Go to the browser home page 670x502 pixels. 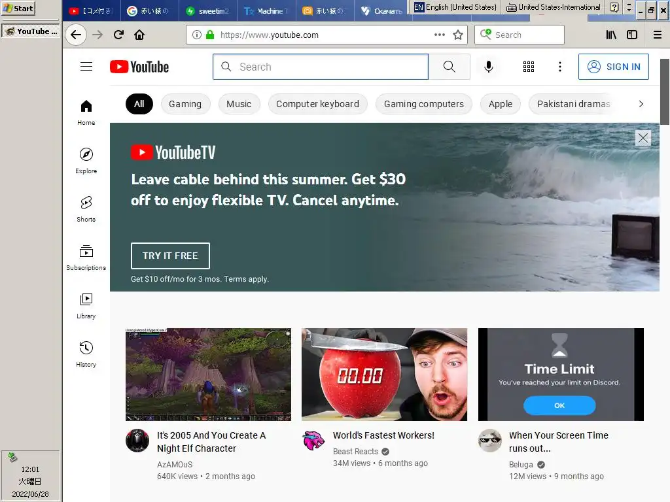[x=139, y=35]
